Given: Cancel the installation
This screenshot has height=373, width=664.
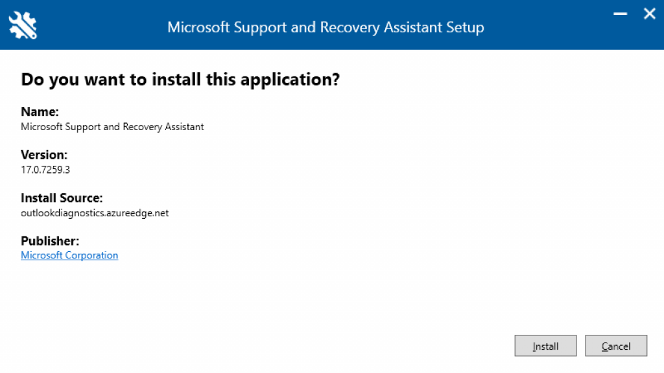Looking at the screenshot, I should 615,346.
